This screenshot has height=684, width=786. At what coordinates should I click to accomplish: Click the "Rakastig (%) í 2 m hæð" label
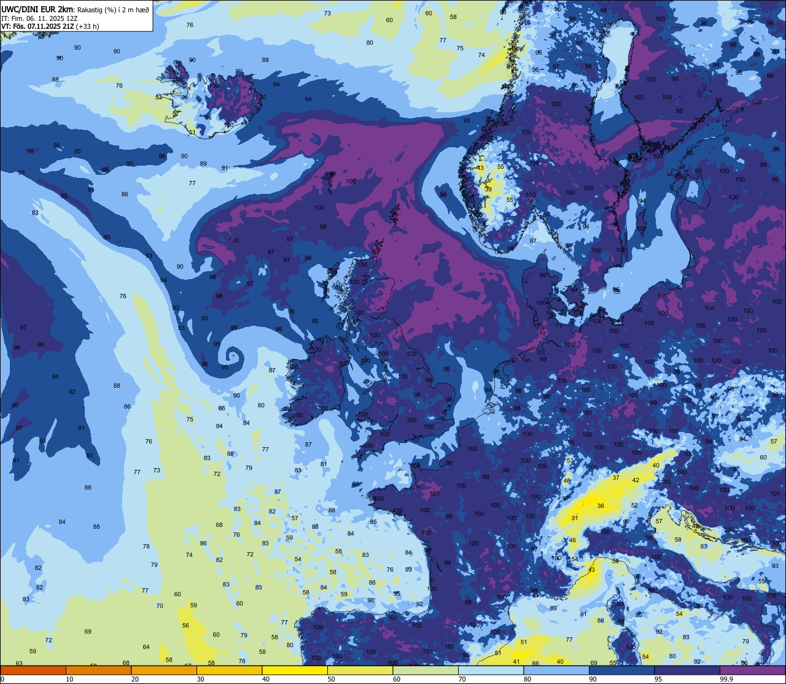pos(113,10)
